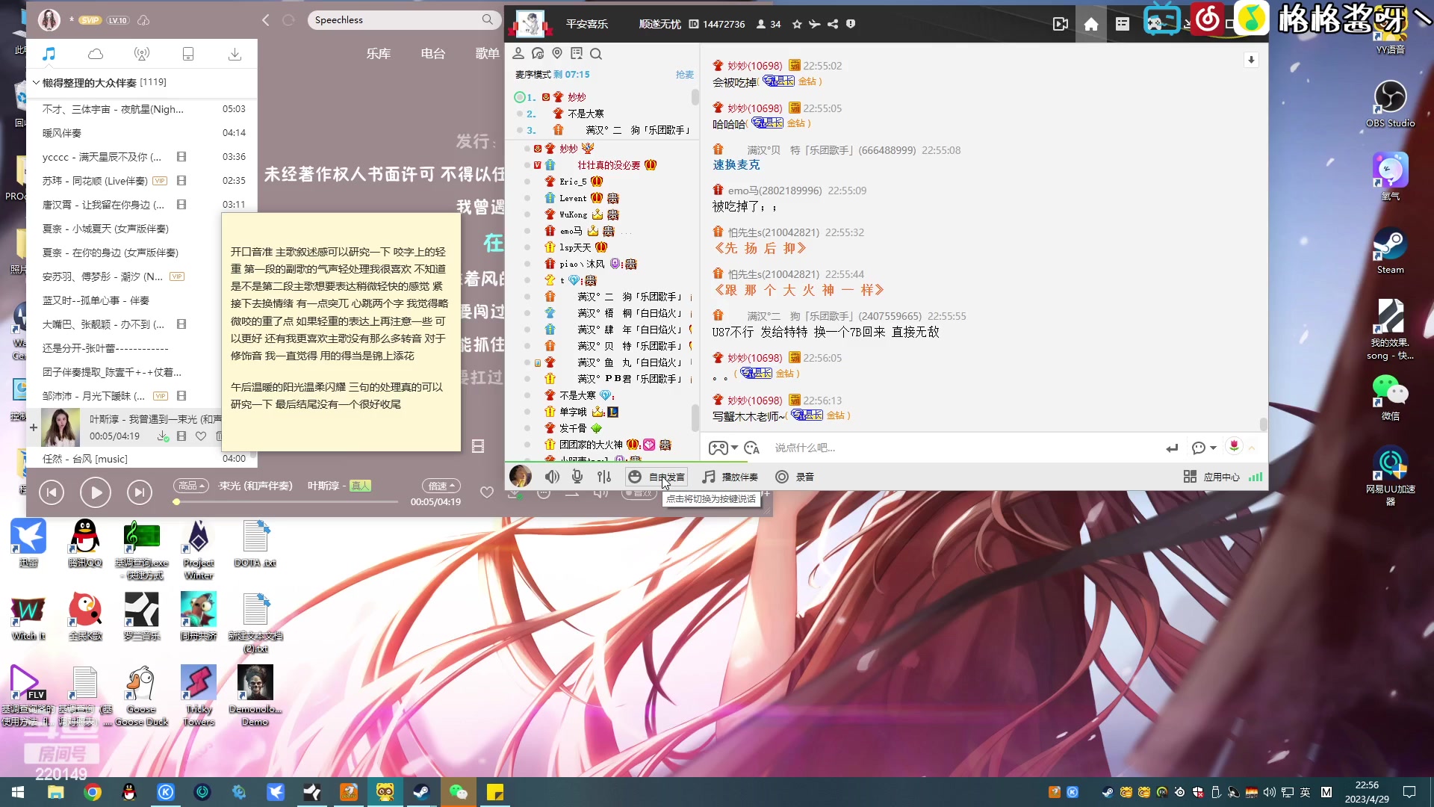Click the song progress slider handle
The image size is (1434, 807).
pyautogui.click(x=176, y=502)
